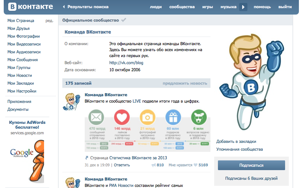Viewport: 303px width, 188px height.
Task: Like the post via heart icon 5169
Action: pyautogui.click(x=196, y=165)
